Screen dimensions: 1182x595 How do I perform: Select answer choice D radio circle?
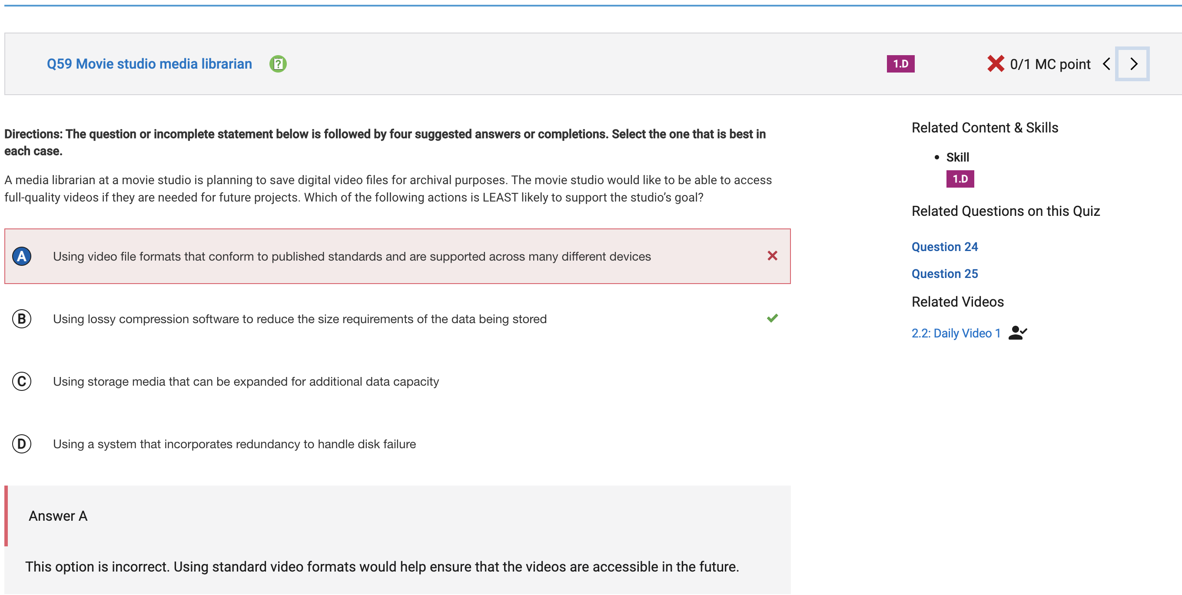[x=22, y=444]
